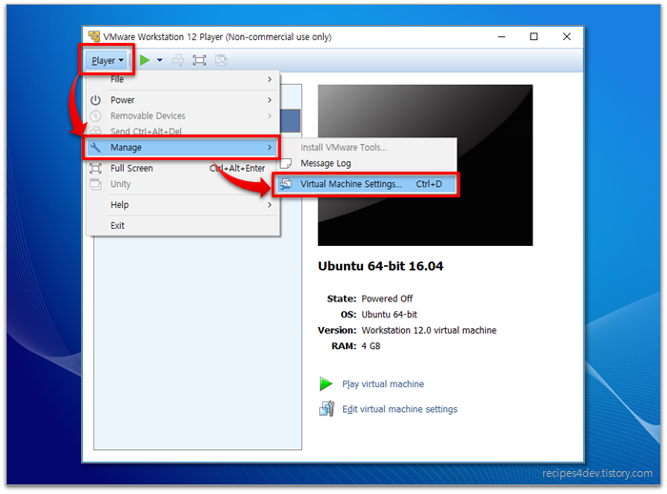Open the Power submenu
The width and height of the screenshot is (667, 494).
(x=183, y=100)
